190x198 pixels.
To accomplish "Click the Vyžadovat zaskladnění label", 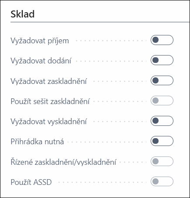I will (x=48, y=81).
